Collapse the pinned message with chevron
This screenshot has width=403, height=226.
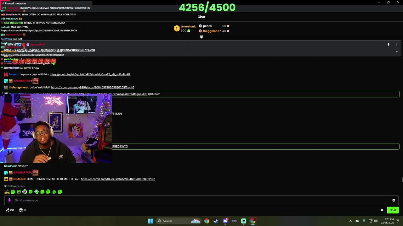click(x=397, y=51)
